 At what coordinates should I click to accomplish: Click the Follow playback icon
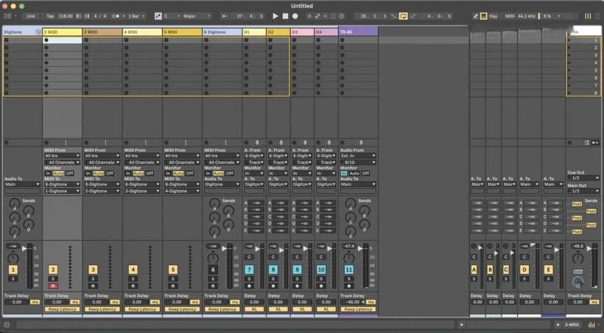pyautogui.click(x=225, y=16)
